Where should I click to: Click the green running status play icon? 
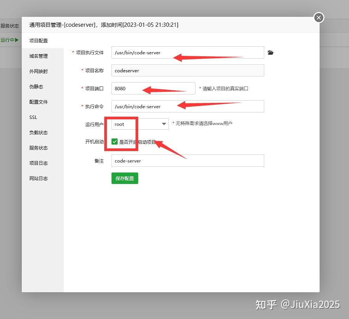pos(16,39)
